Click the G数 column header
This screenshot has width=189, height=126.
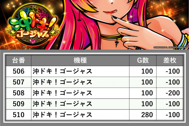pos(143,60)
